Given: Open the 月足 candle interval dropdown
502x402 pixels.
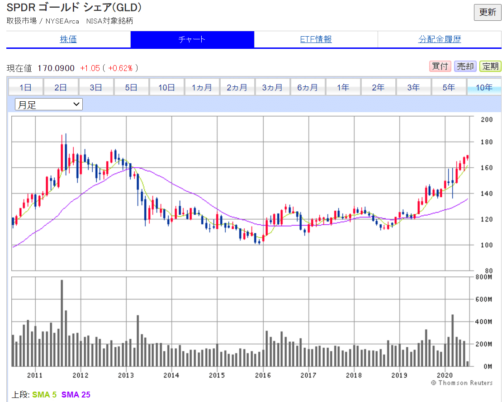Looking at the screenshot, I should click(x=49, y=104).
